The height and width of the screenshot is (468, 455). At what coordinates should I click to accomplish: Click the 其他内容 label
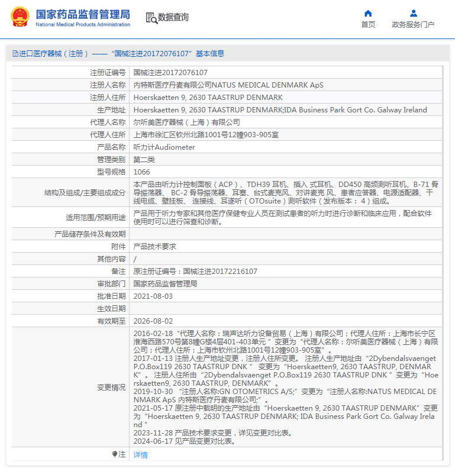tap(111, 259)
